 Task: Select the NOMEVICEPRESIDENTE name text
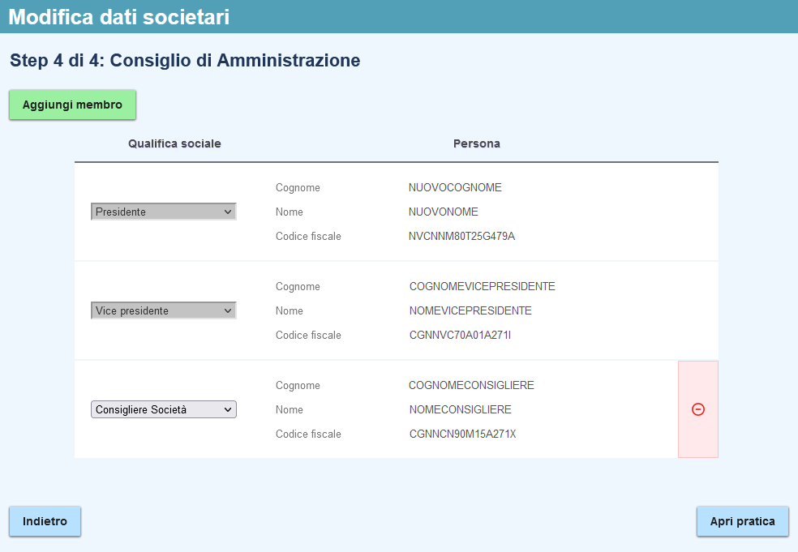[470, 310]
